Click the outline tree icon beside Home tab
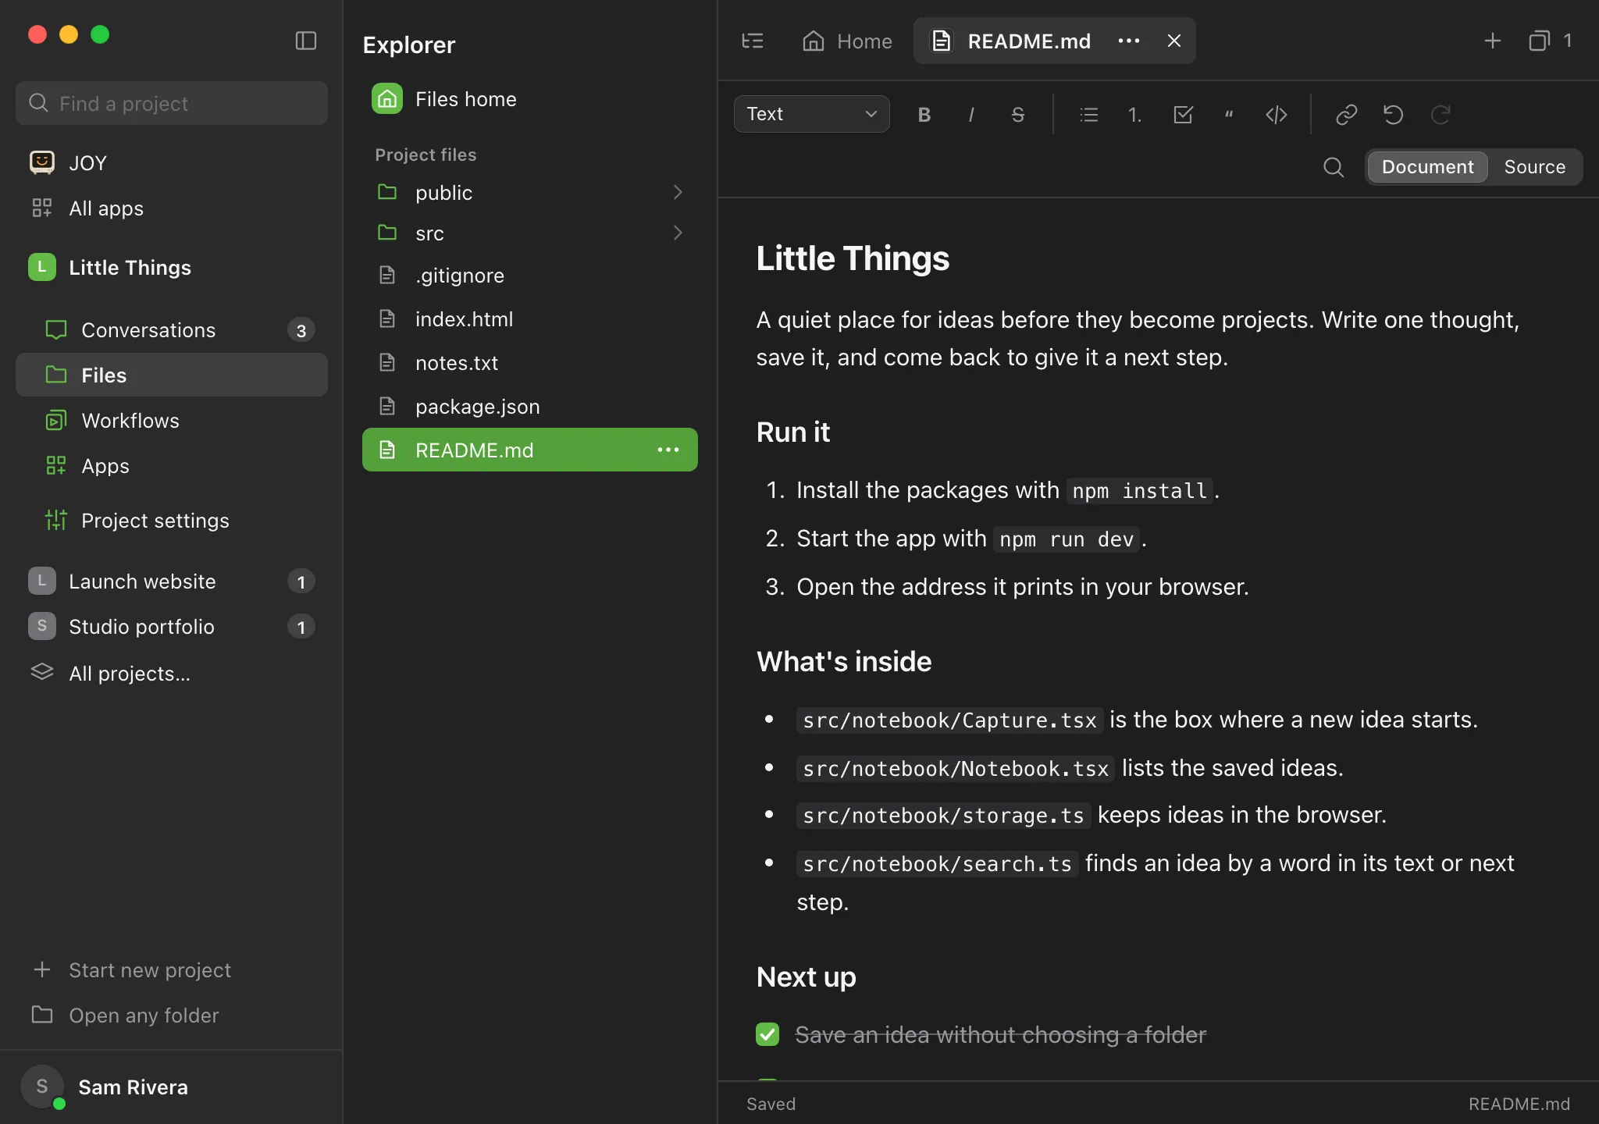The image size is (1599, 1124). 753,41
